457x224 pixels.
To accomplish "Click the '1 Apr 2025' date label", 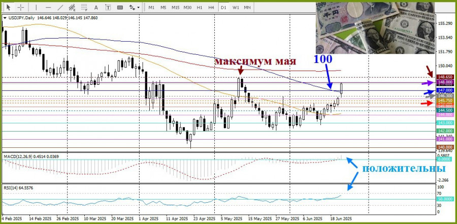I will [x=149, y=218].
